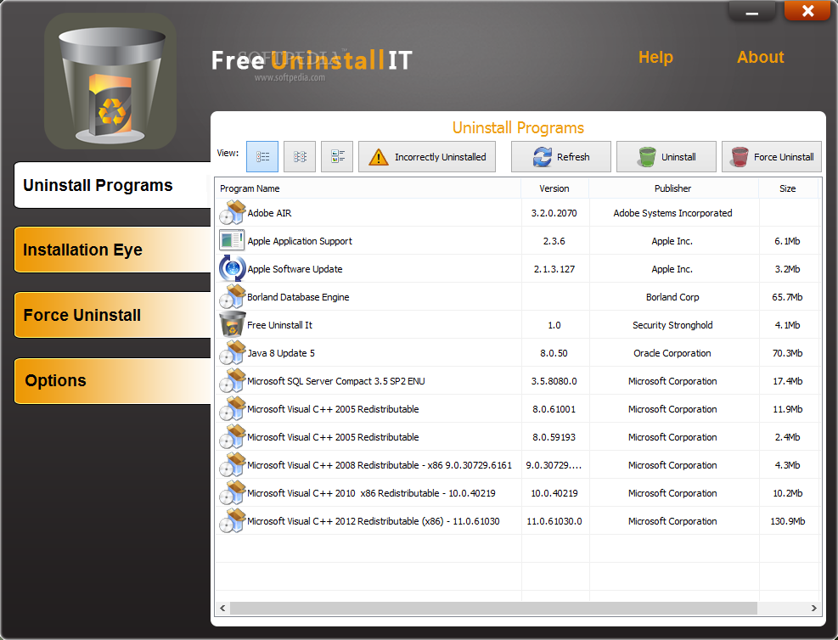838x640 pixels.
Task: Click the Microsoft SQL Server Compact icon
Action: pos(233,380)
